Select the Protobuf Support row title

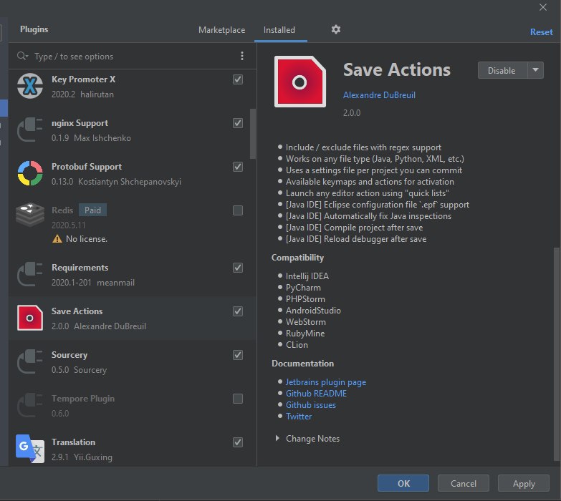87,167
